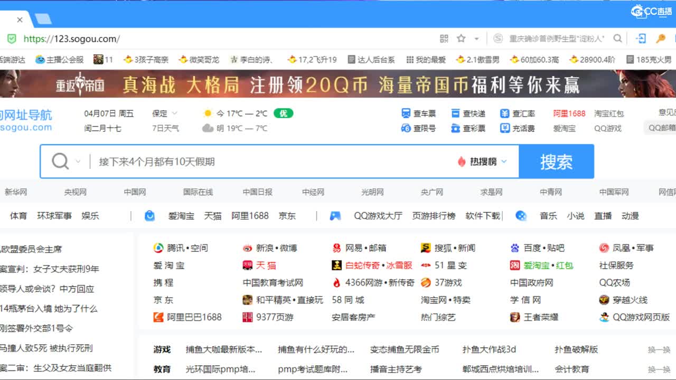Open a new browser tab
The width and height of the screenshot is (676, 380).
43,20
